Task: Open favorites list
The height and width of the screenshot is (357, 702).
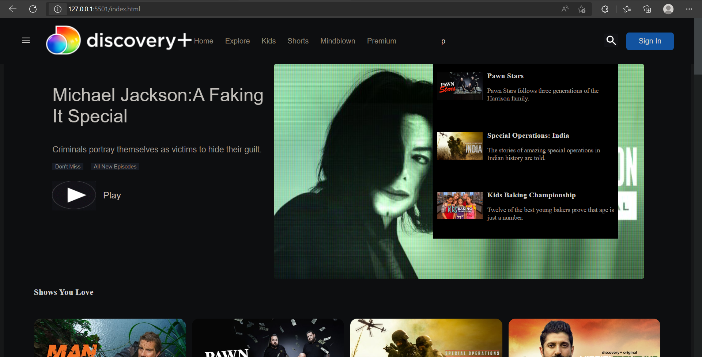Action: (x=627, y=9)
